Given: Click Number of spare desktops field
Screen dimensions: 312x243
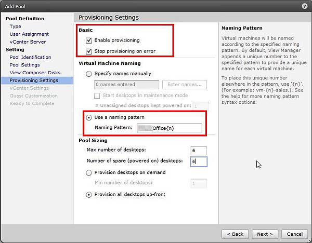Looking at the screenshot, I should click(x=199, y=161).
